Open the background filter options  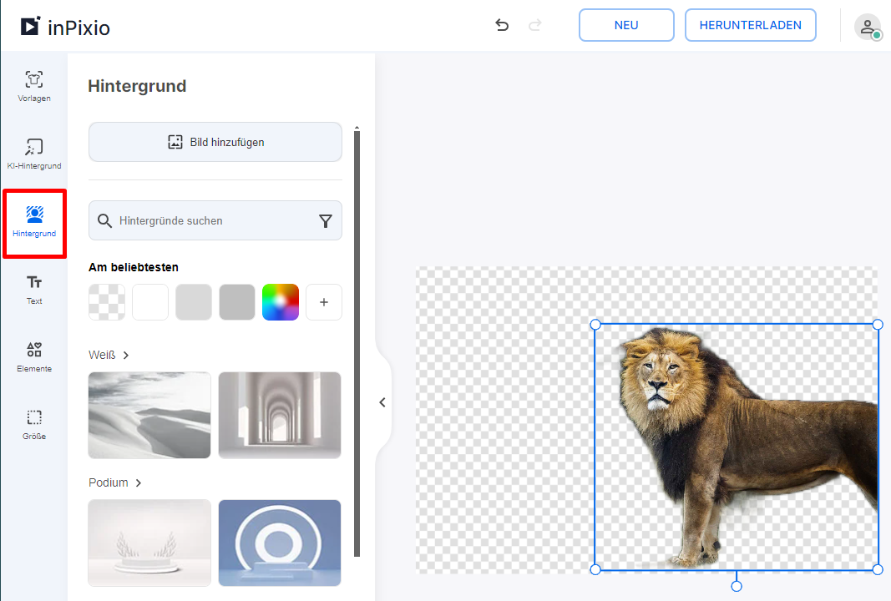coord(326,221)
